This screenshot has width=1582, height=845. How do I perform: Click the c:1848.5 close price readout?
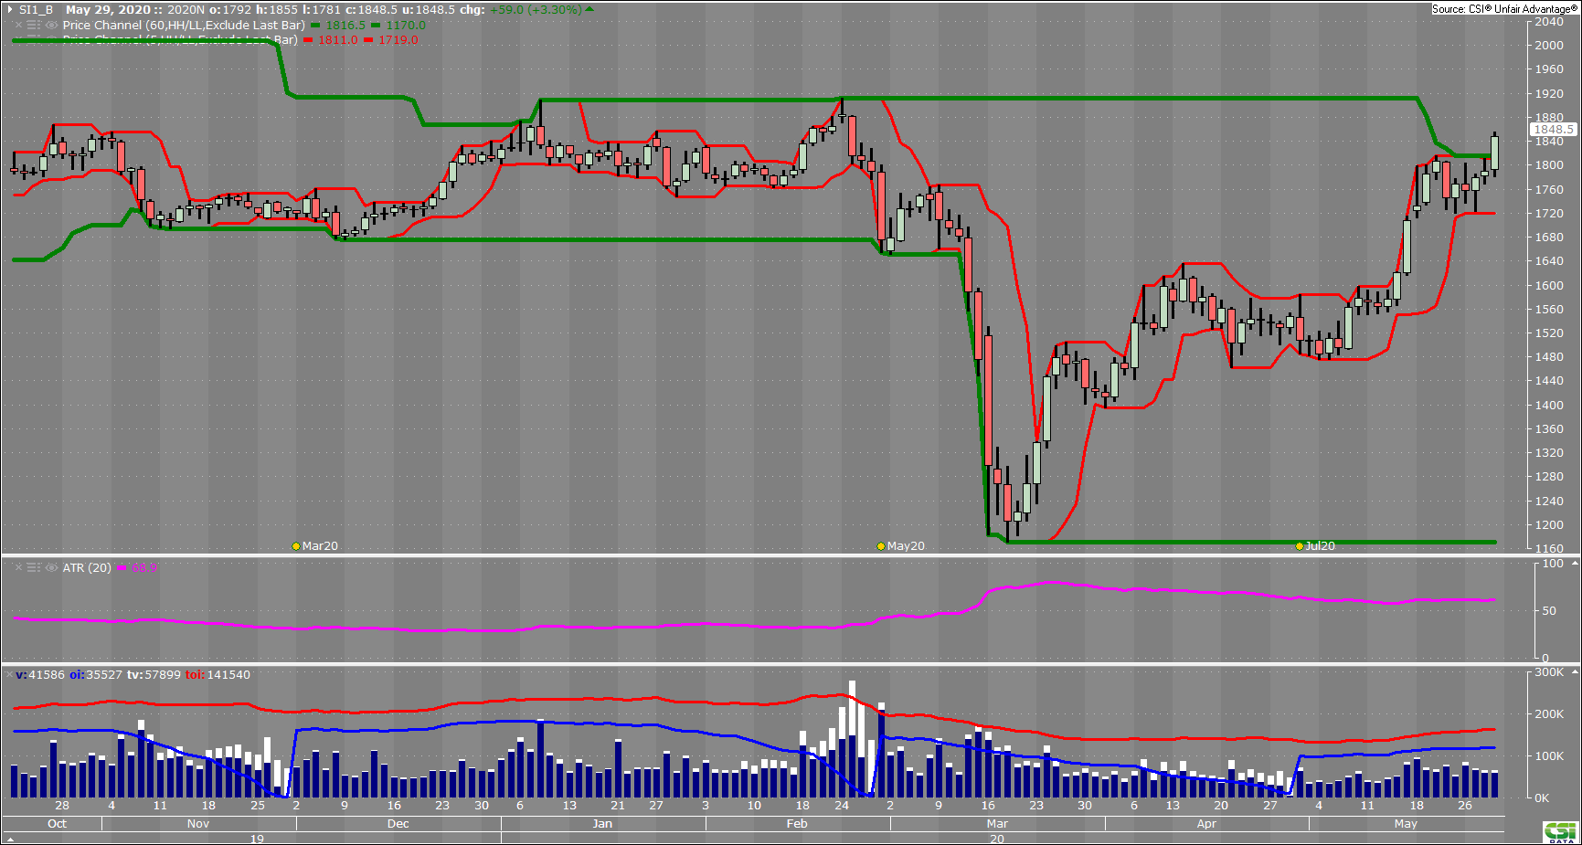(x=371, y=10)
